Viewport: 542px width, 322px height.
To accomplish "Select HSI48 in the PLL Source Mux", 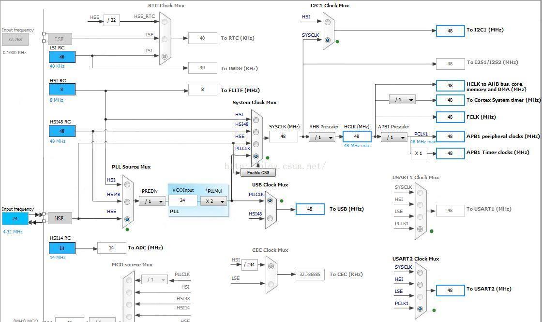I will tap(127, 201).
